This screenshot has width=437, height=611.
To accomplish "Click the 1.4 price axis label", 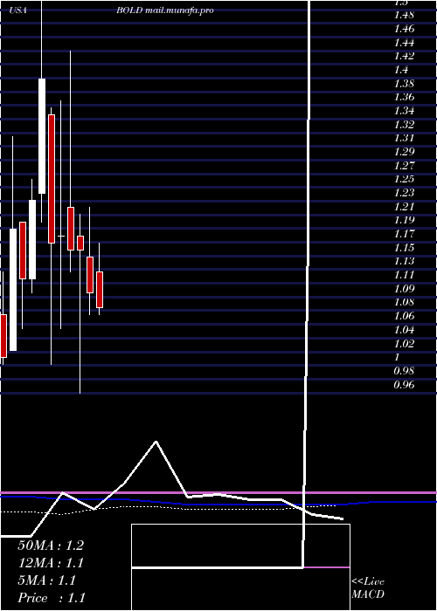I will point(401,70).
